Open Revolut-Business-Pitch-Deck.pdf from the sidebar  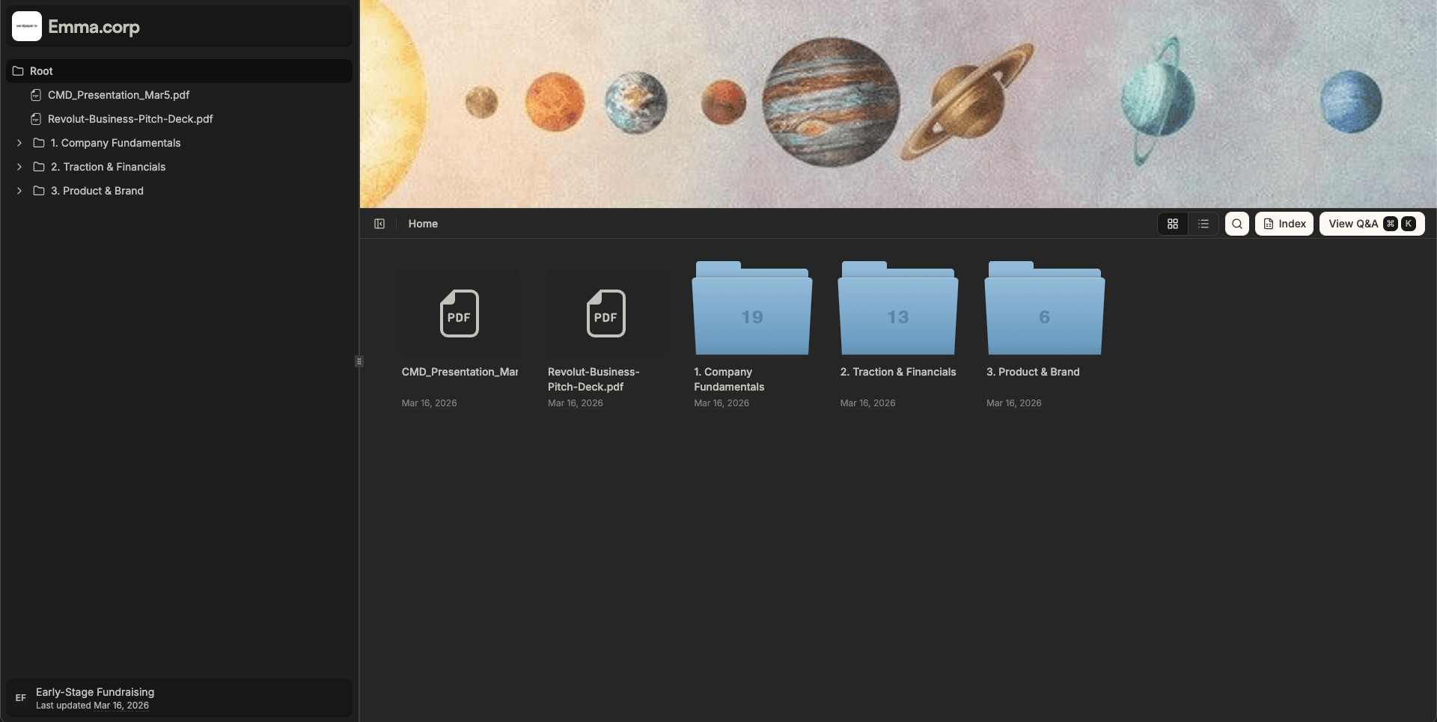129,119
